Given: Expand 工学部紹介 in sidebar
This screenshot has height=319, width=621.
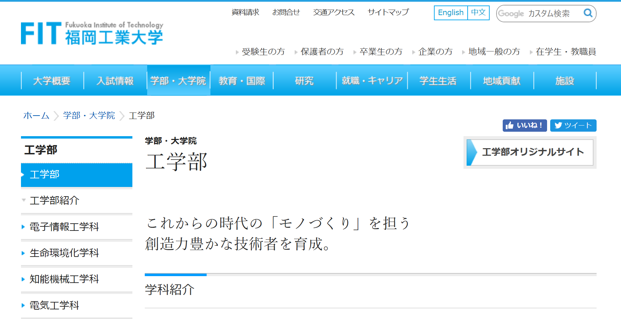Looking at the screenshot, I should pyautogui.click(x=77, y=201).
